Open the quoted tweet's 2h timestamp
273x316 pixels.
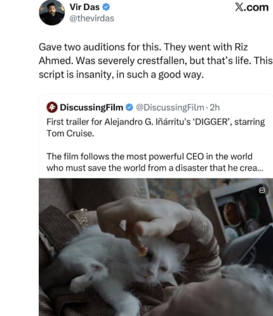pyautogui.click(x=215, y=107)
